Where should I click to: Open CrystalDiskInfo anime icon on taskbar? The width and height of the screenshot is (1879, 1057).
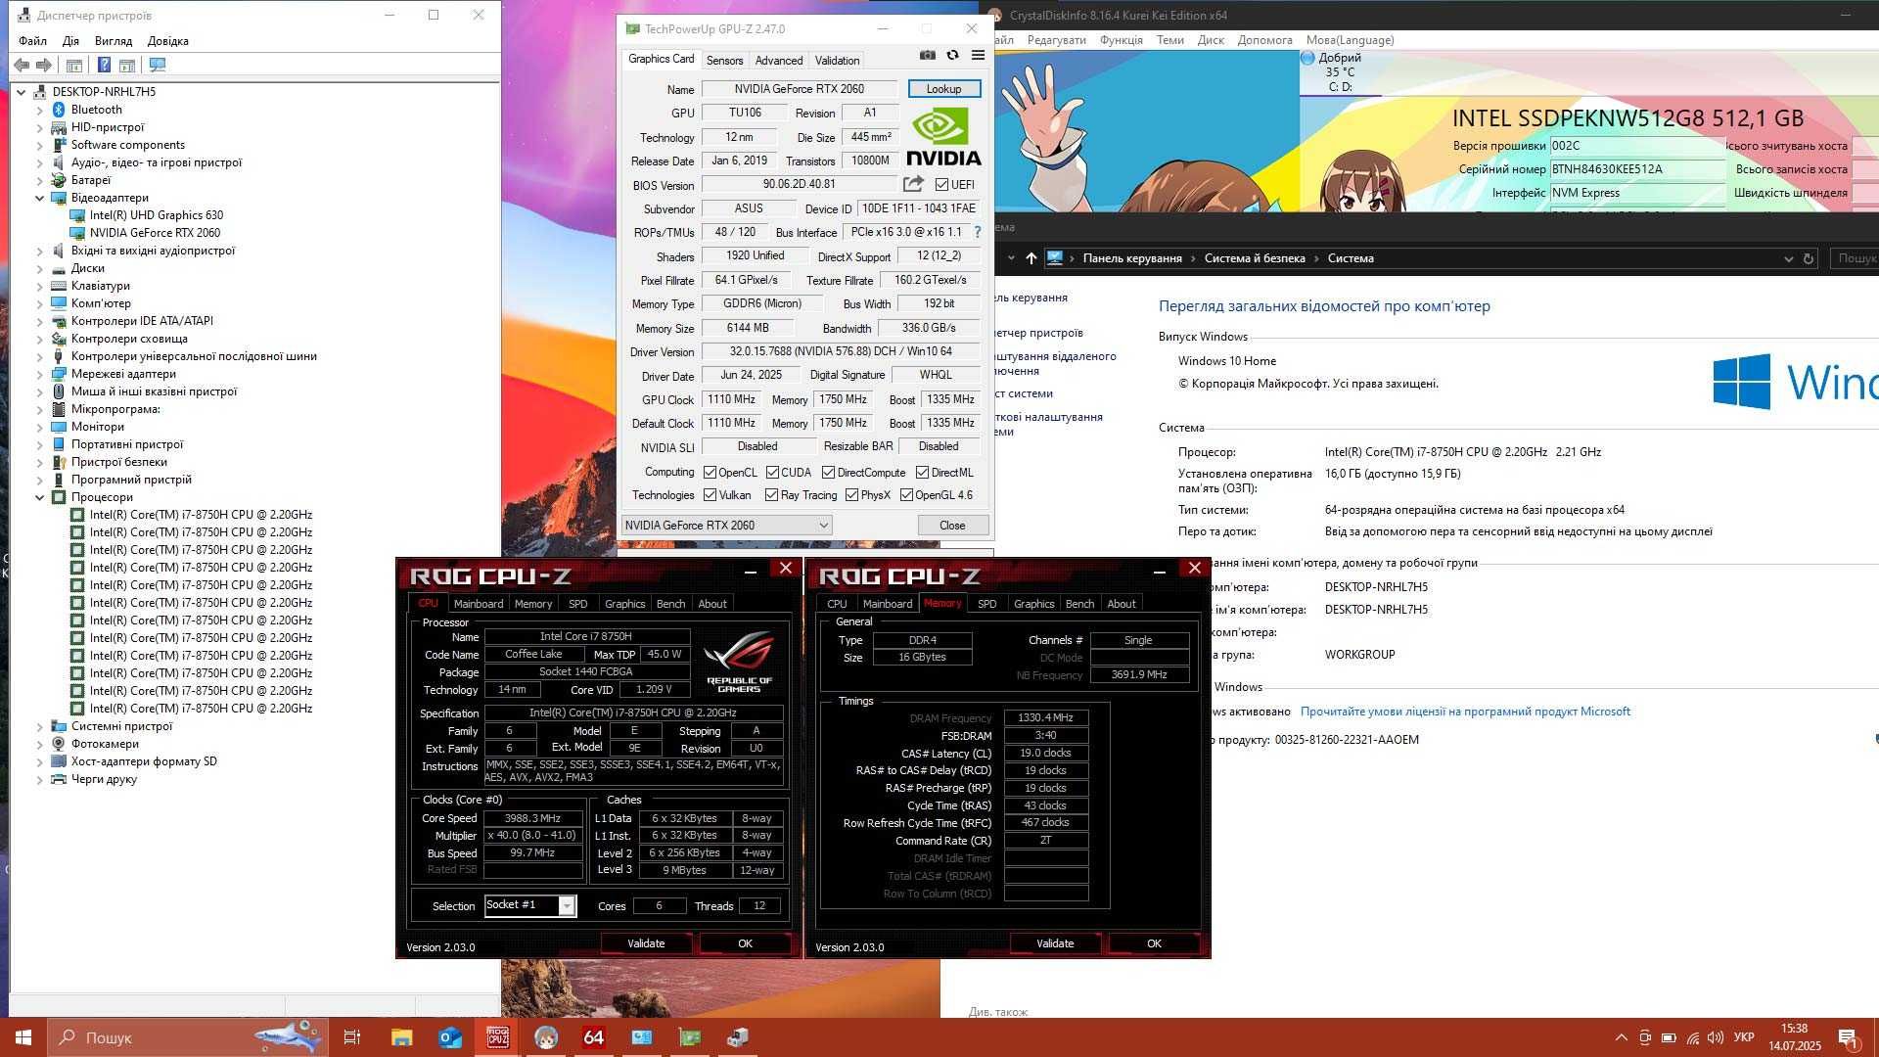[x=545, y=1037]
